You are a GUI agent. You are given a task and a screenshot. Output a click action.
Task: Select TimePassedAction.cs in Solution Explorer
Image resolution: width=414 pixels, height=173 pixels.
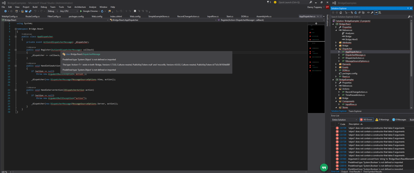click(355, 95)
